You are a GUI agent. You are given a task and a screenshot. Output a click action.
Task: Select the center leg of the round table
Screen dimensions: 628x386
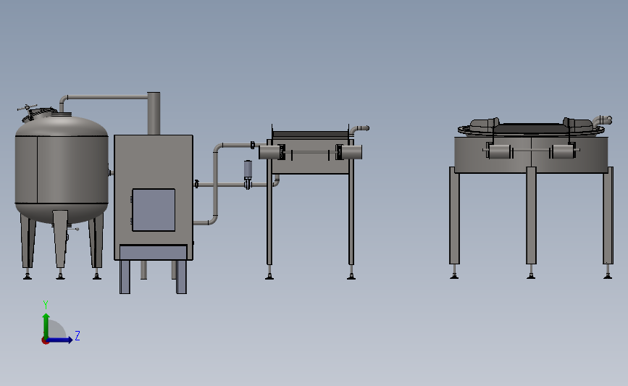tap(531, 215)
